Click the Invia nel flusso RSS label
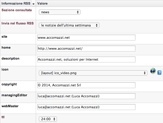 click(x=18, y=23)
